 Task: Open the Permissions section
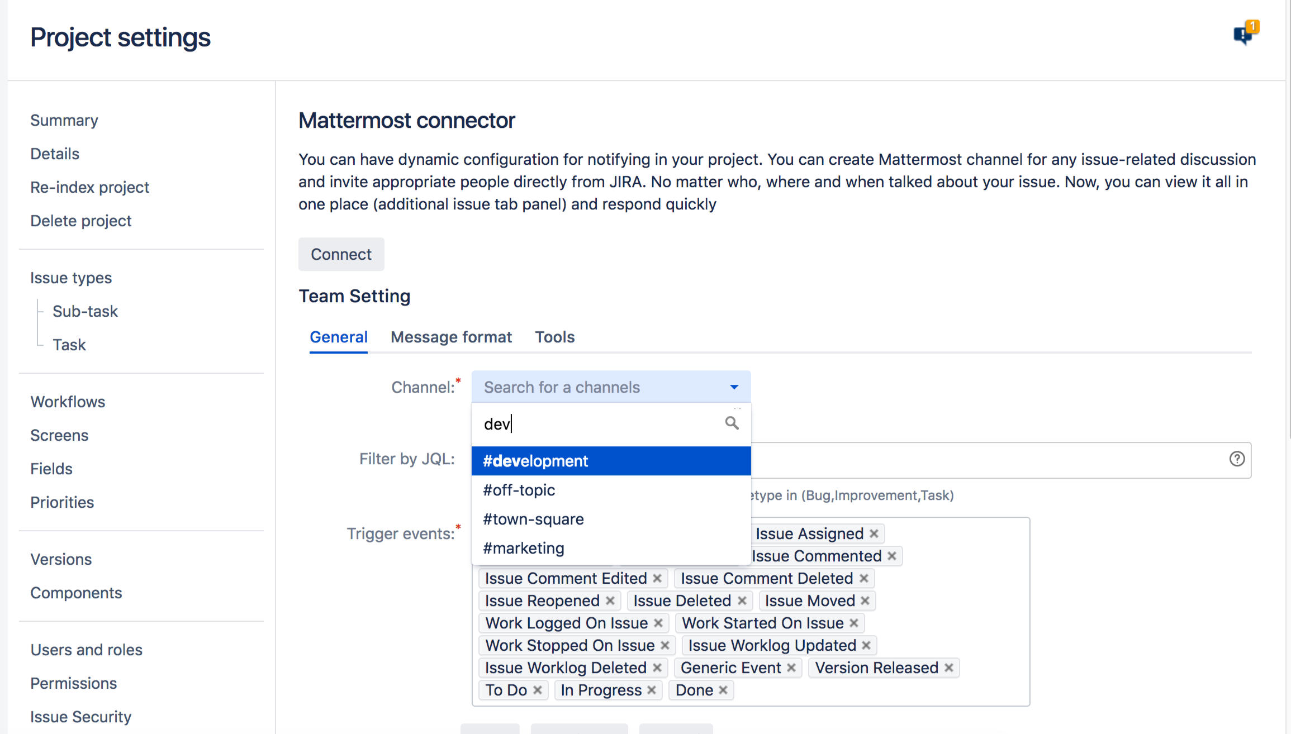point(73,683)
